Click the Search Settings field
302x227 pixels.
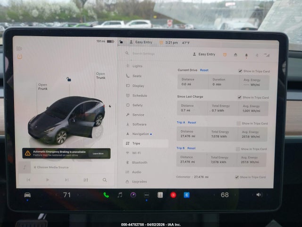(x=143, y=53)
